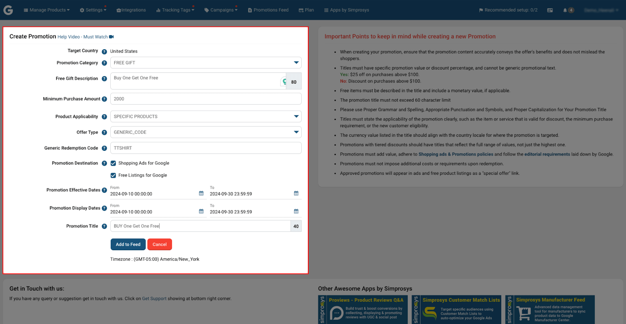626x324 pixels.
Task: Open Shopping ads & Promotions policies link
Action: click(x=456, y=154)
